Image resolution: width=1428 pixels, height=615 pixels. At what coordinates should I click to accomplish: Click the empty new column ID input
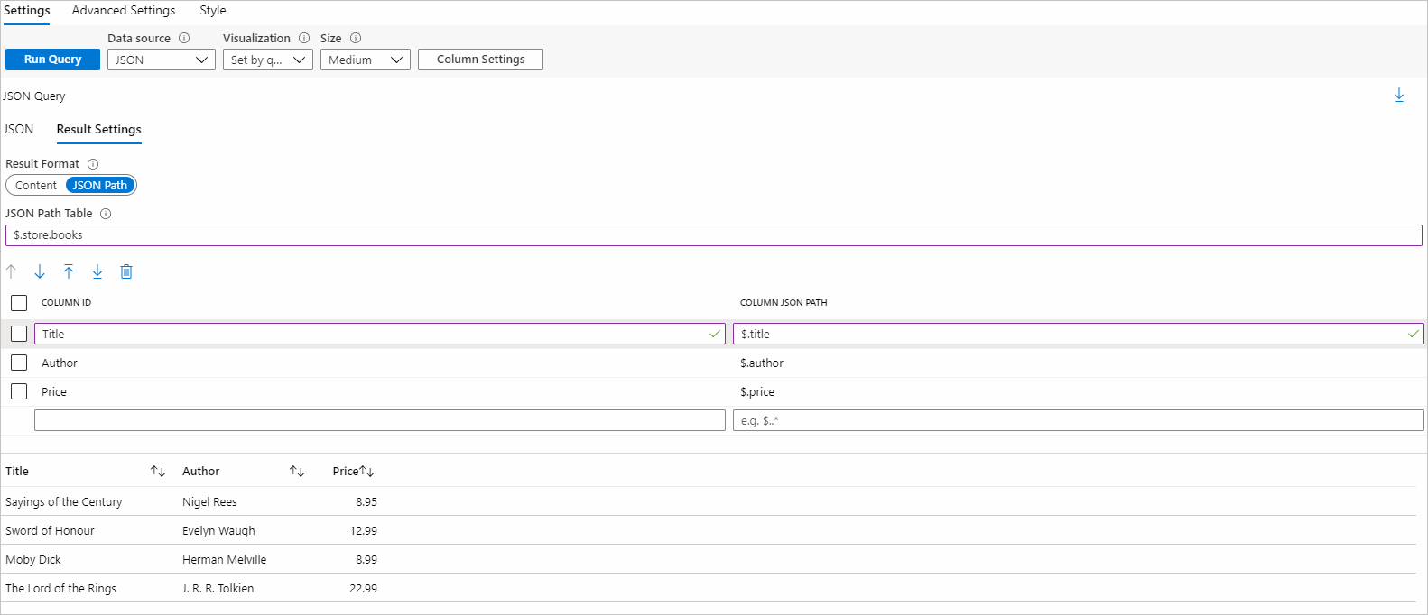coord(380,420)
